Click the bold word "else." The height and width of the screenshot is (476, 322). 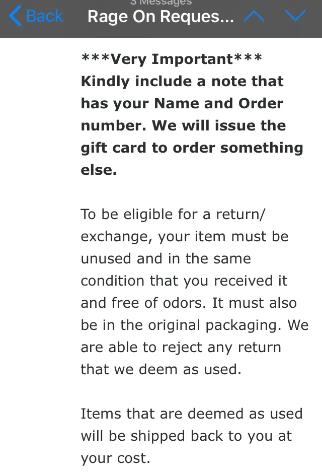coord(99,170)
